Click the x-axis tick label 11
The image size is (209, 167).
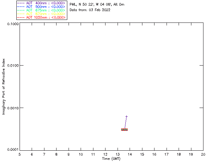[x=93, y=154]
